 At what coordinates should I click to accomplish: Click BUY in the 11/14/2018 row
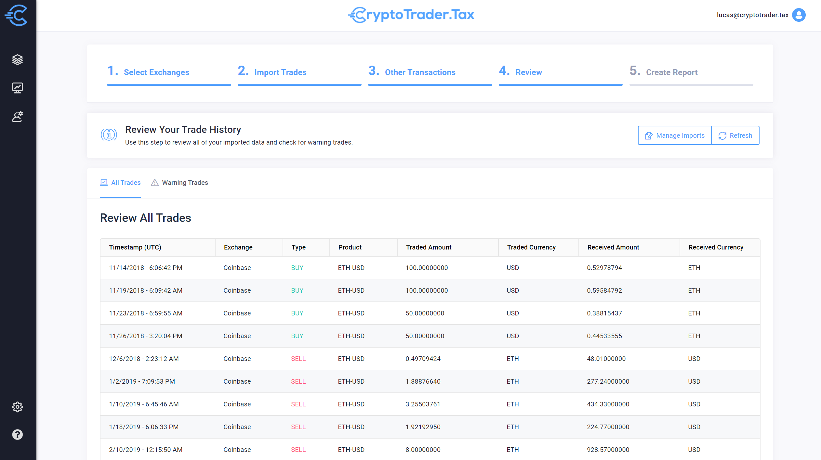click(x=297, y=268)
